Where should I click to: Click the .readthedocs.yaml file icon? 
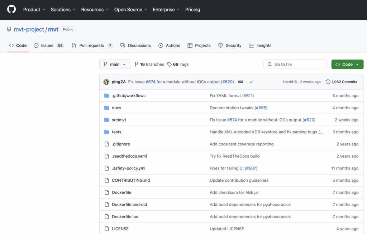coord(107,156)
